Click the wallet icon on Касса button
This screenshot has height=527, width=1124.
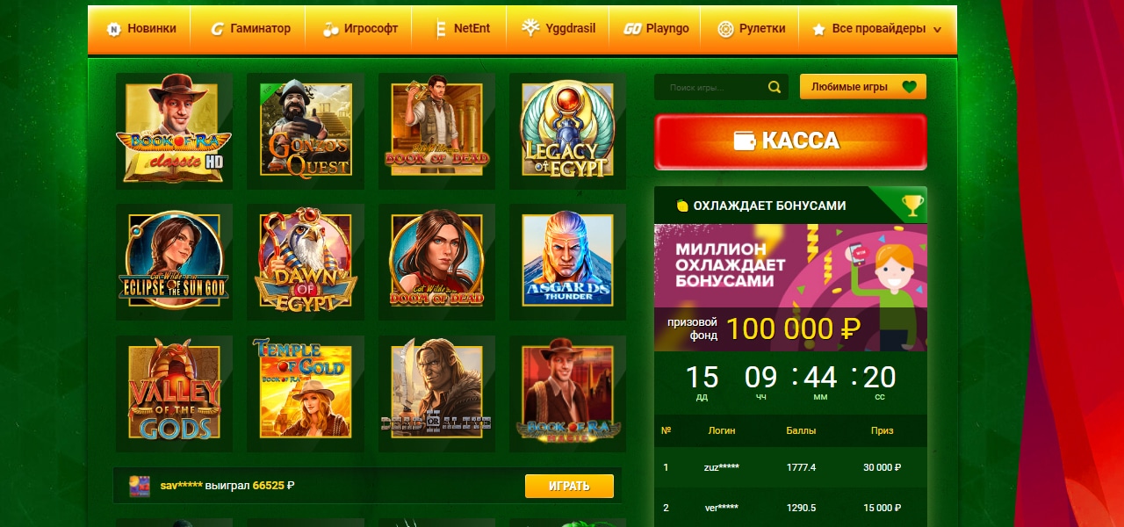coord(745,141)
